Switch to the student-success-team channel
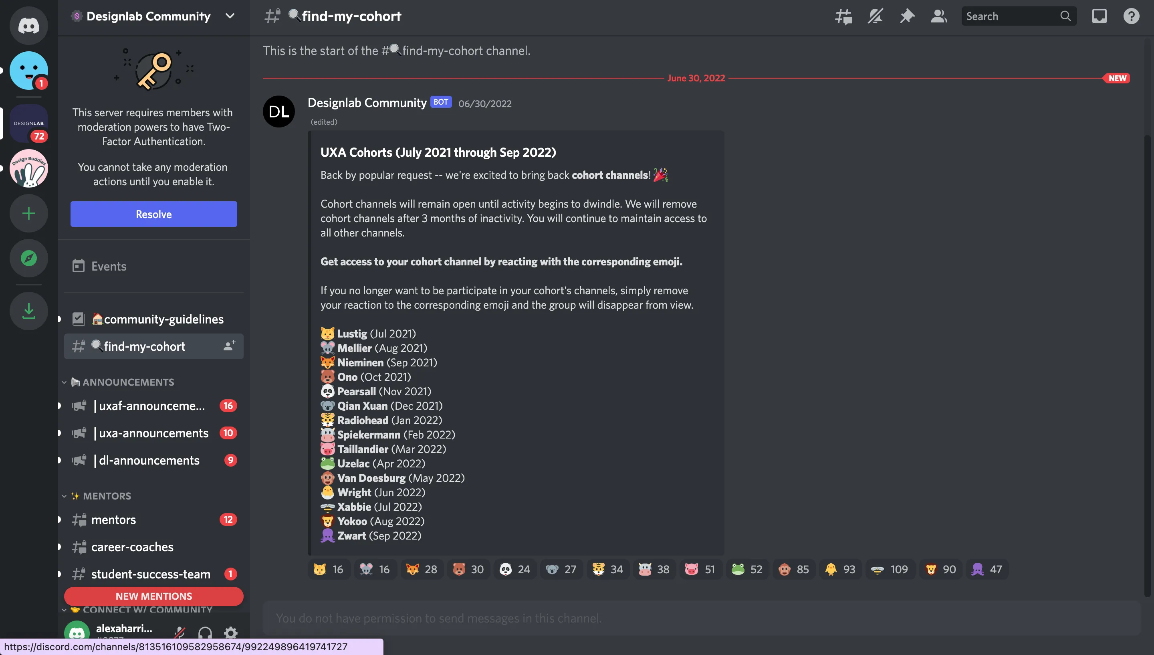 150,574
